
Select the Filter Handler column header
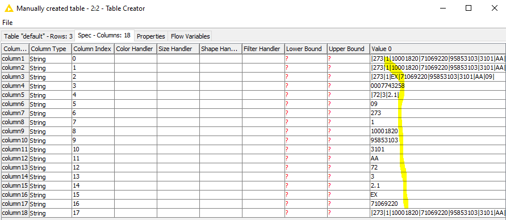[264, 49]
